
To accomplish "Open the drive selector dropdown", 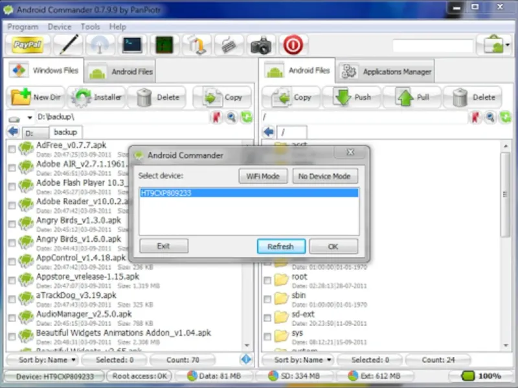I will pyautogui.click(x=21, y=118).
